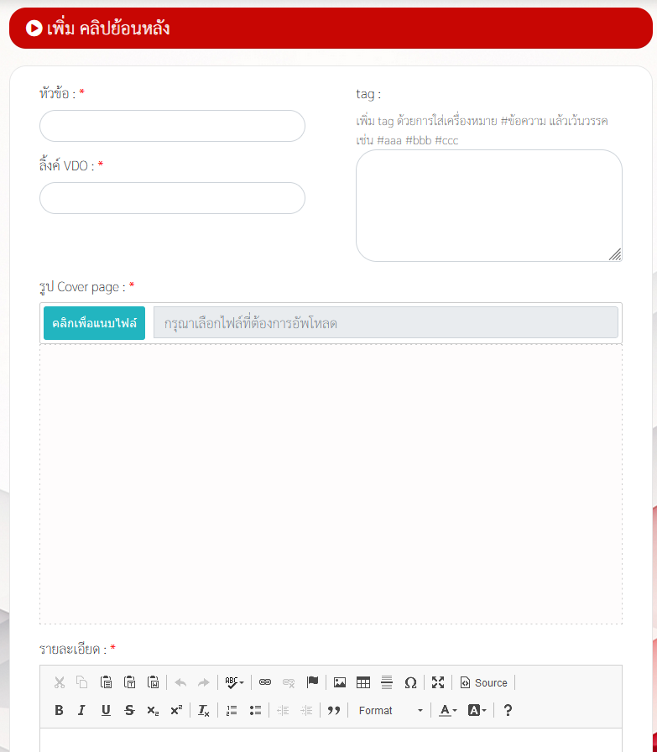This screenshot has width=657, height=752.
Task: Insert an image into the description
Action: coord(340,682)
